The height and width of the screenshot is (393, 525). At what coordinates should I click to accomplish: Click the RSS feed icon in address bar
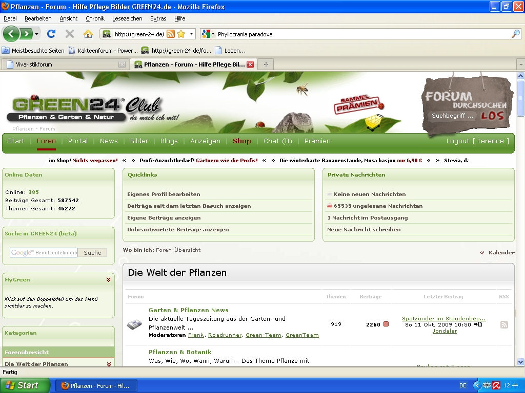click(171, 34)
